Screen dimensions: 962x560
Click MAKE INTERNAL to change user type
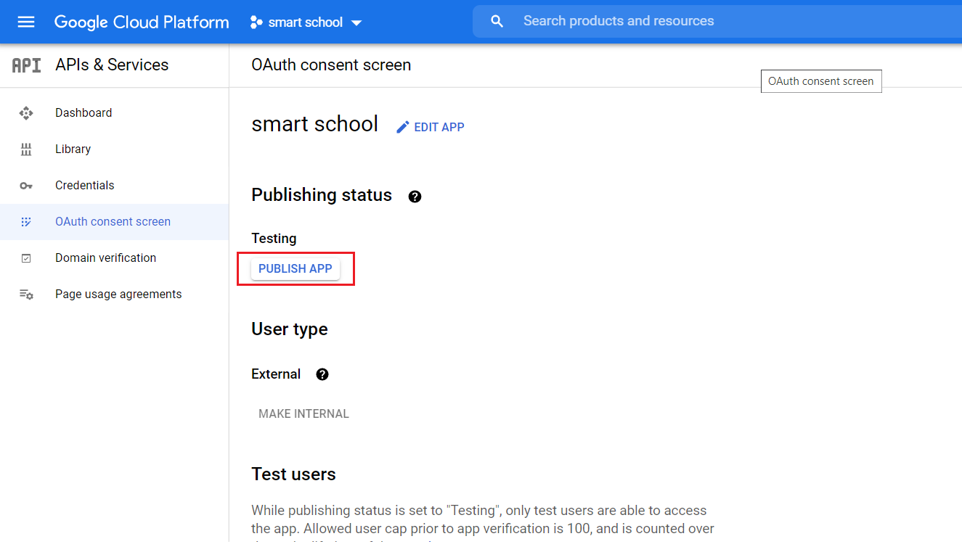303,413
